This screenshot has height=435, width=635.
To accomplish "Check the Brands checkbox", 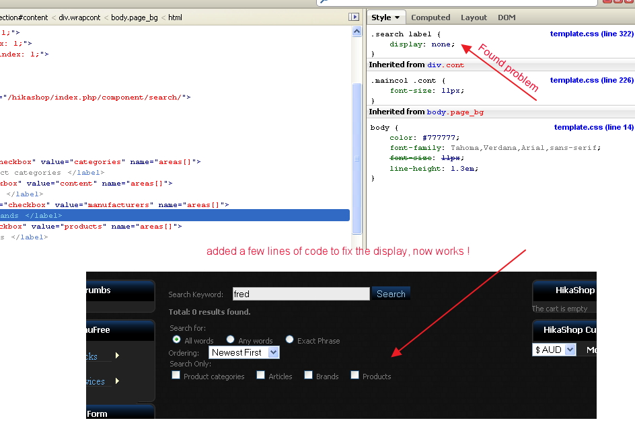I will pyautogui.click(x=309, y=376).
